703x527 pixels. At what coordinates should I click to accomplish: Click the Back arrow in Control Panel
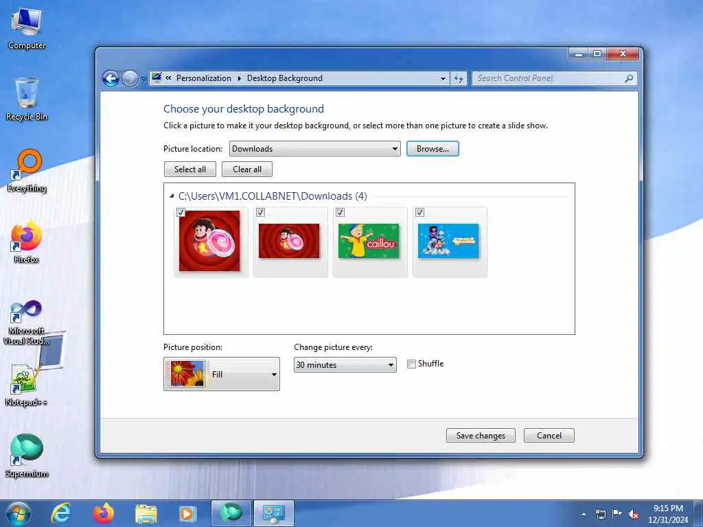(111, 79)
